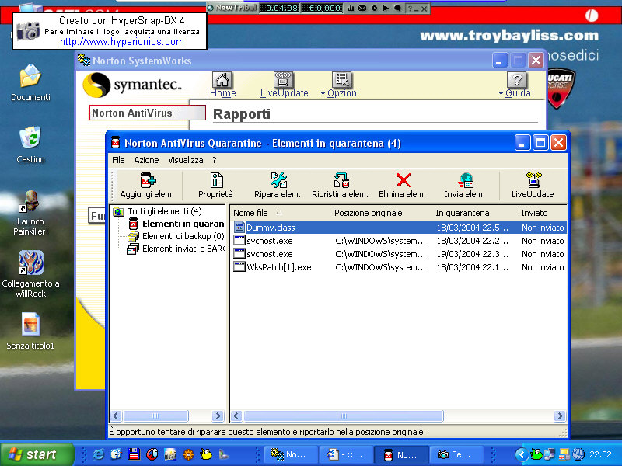Open Proprietà for the selected item

pos(216,185)
